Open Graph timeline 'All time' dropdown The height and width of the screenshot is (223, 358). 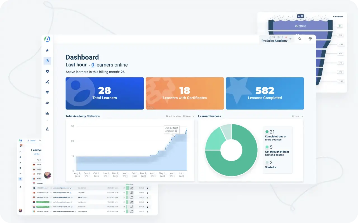[189, 116]
